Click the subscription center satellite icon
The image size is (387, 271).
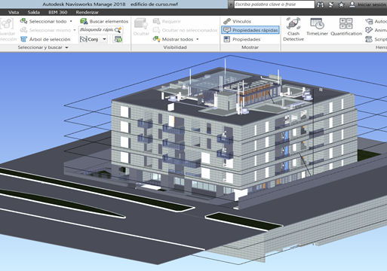[x=331, y=5]
